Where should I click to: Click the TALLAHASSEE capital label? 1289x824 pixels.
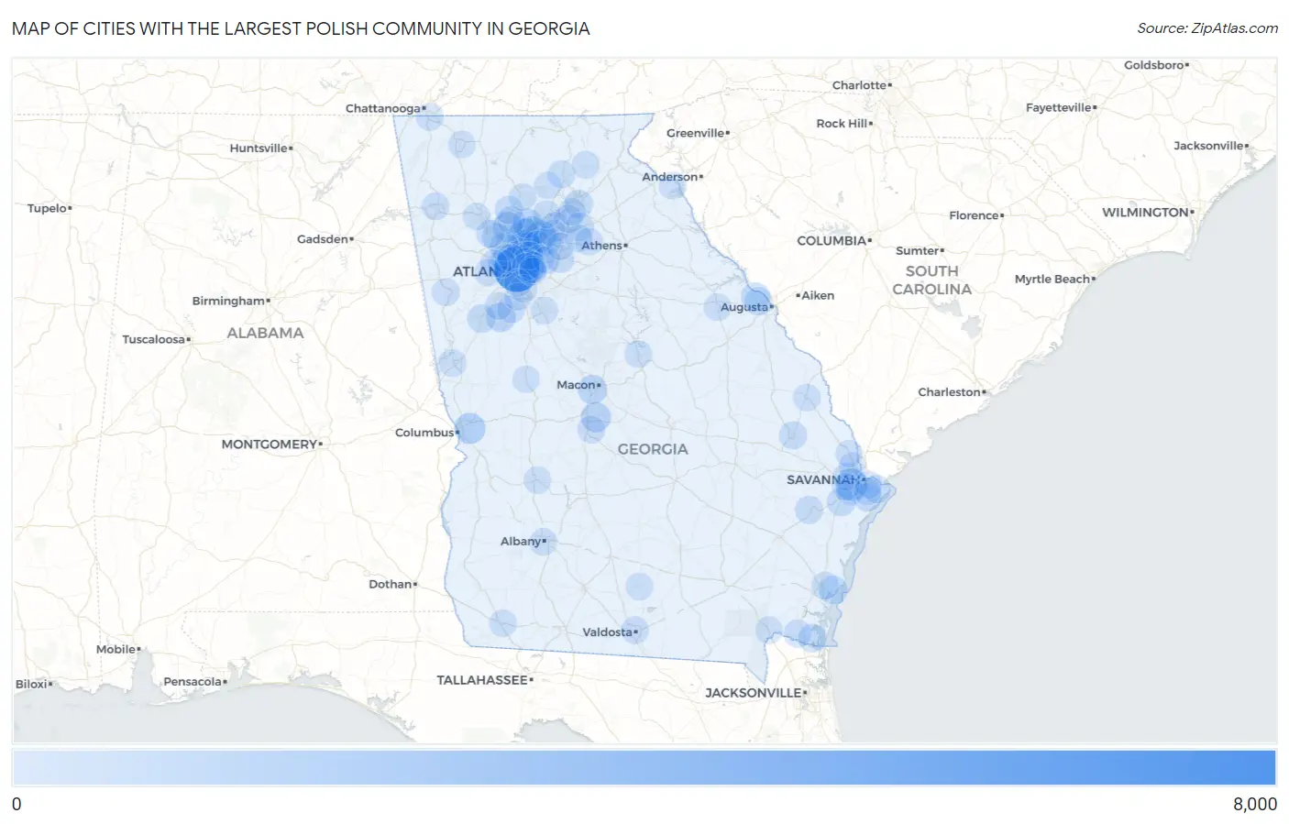pos(482,680)
